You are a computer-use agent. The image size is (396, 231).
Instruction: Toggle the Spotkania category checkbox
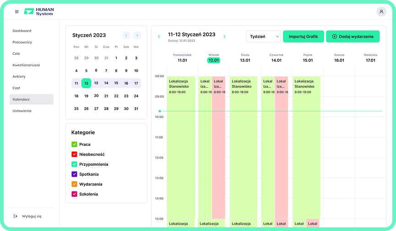pyautogui.click(x=74, y=174)
